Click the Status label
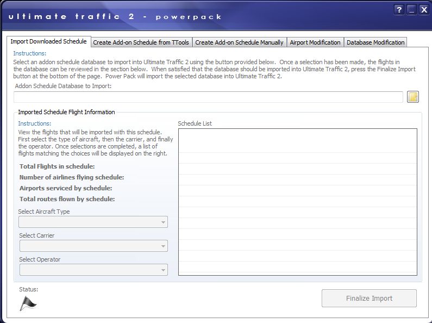This screenshot has height=323, width=432. [29, 289]
